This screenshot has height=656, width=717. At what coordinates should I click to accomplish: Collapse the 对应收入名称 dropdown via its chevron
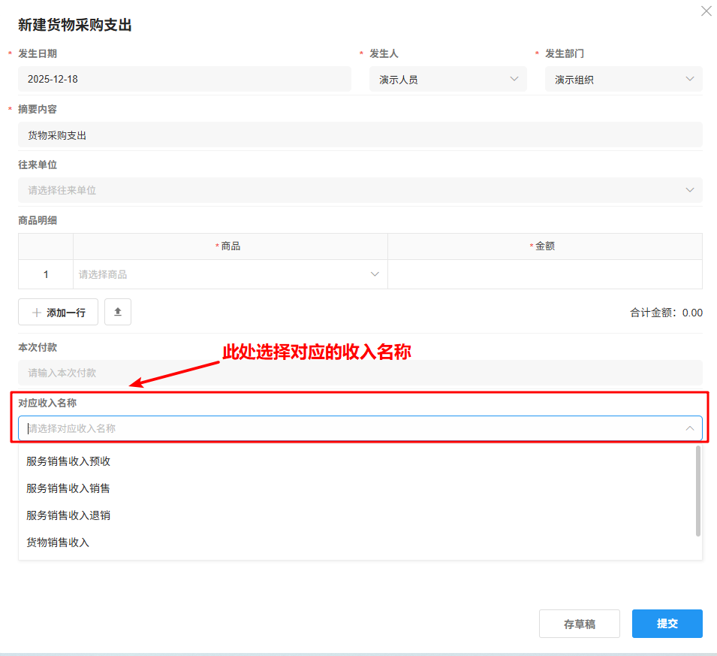pyautogui.click(x=691, y=428)
